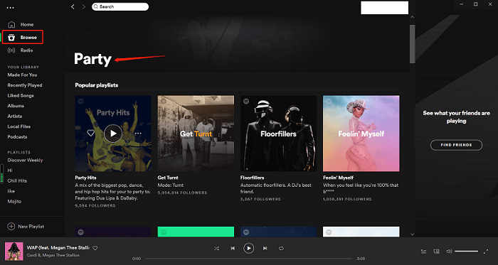Open the Mojito playlist
The image size is (498, 265).
(x=14, y=202)
